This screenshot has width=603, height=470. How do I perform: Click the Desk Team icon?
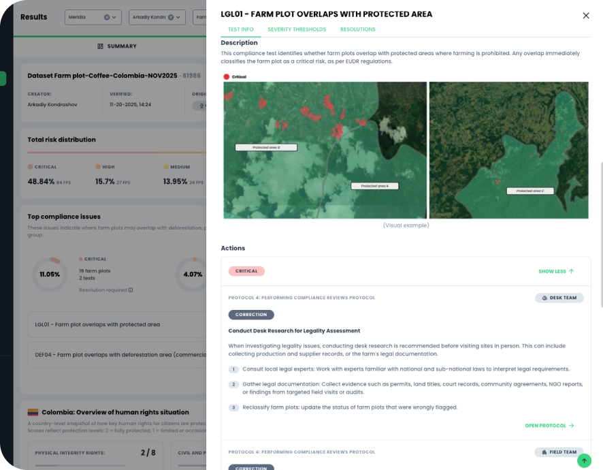pyautogui.click(x=544, y=298)
